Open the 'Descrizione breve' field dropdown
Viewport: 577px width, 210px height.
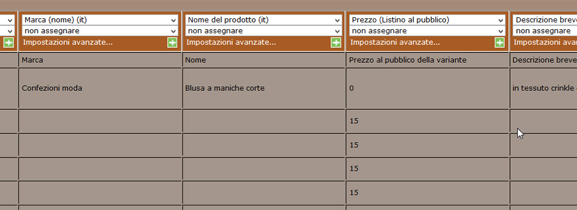tap(545, 20)
